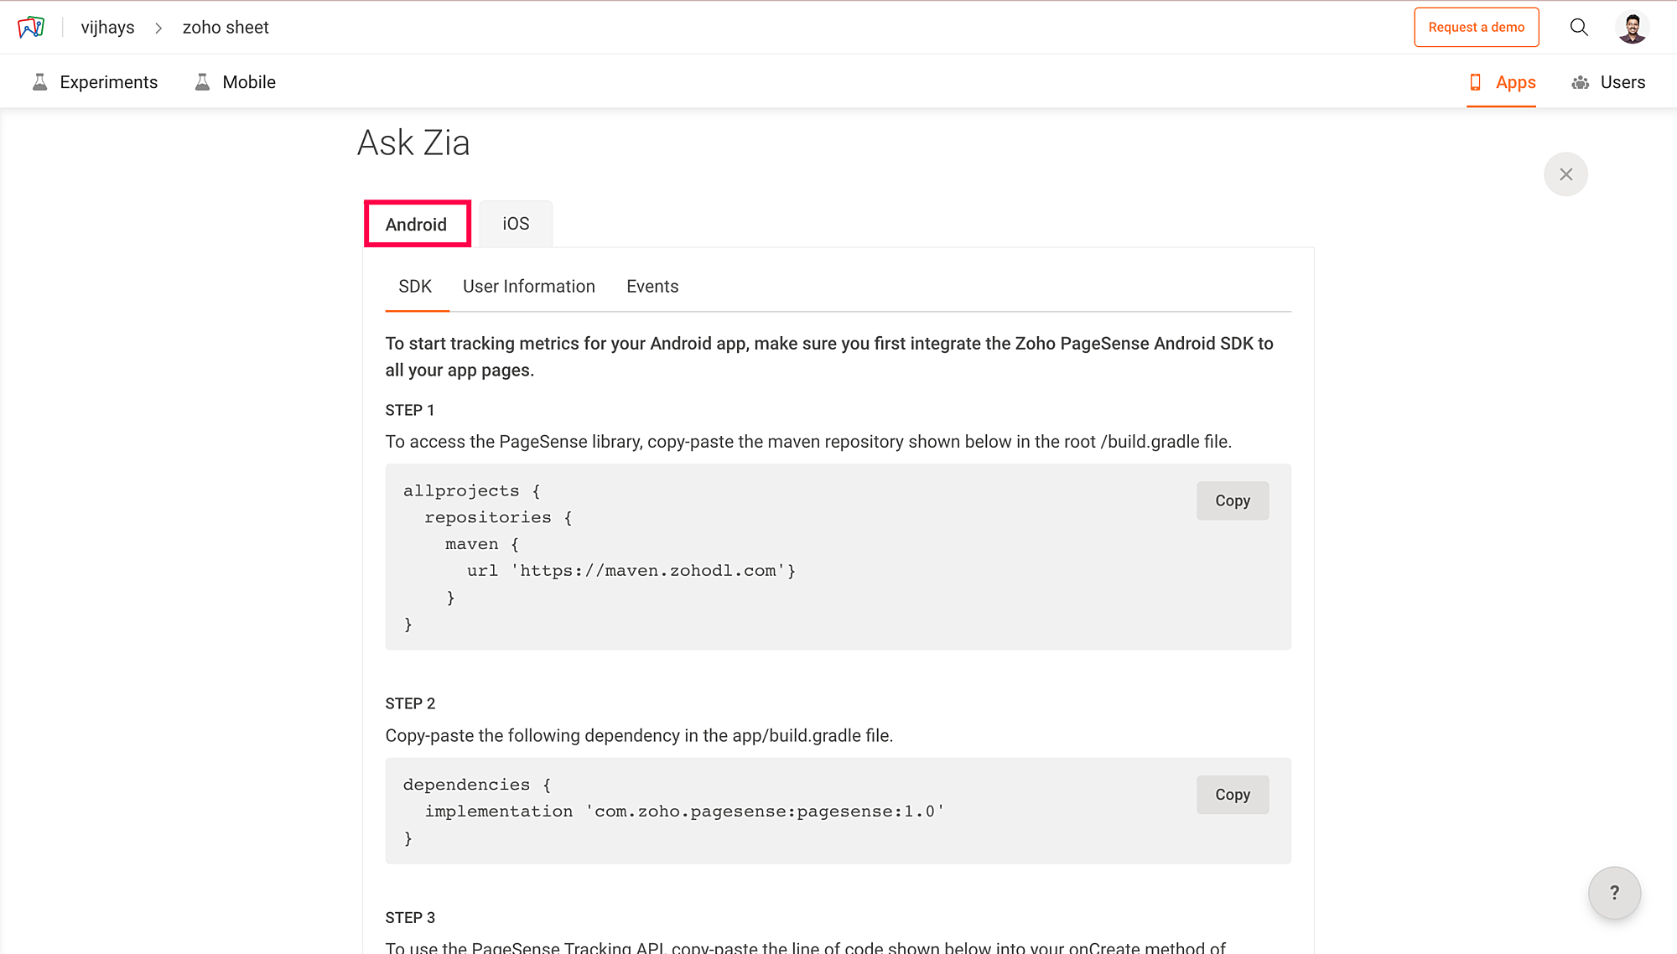This screenshot has width=1677, height=954.
Task: Open the search magnifier icon
Action: 1579,27
